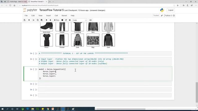Open the command palette keyboard icon
Screen dimensions: 198x111
coord(90,20)
